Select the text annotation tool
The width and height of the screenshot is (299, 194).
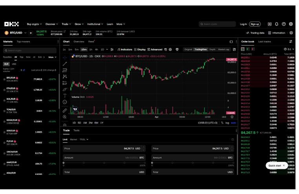click(65, 95)
